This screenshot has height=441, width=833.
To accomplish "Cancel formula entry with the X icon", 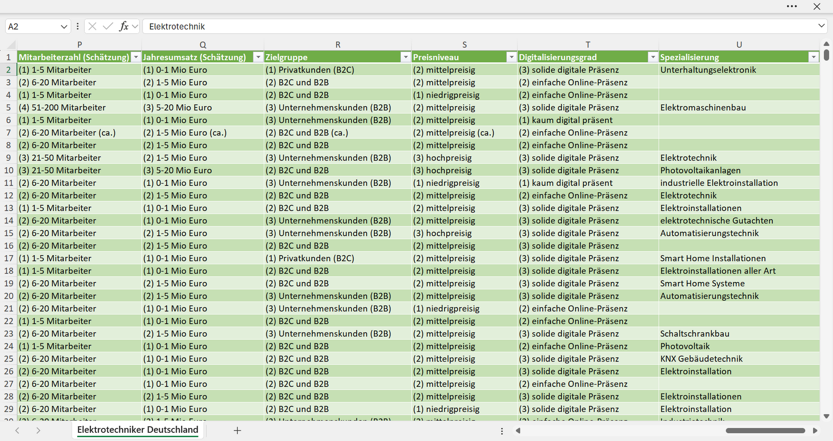I will (93, 26).
